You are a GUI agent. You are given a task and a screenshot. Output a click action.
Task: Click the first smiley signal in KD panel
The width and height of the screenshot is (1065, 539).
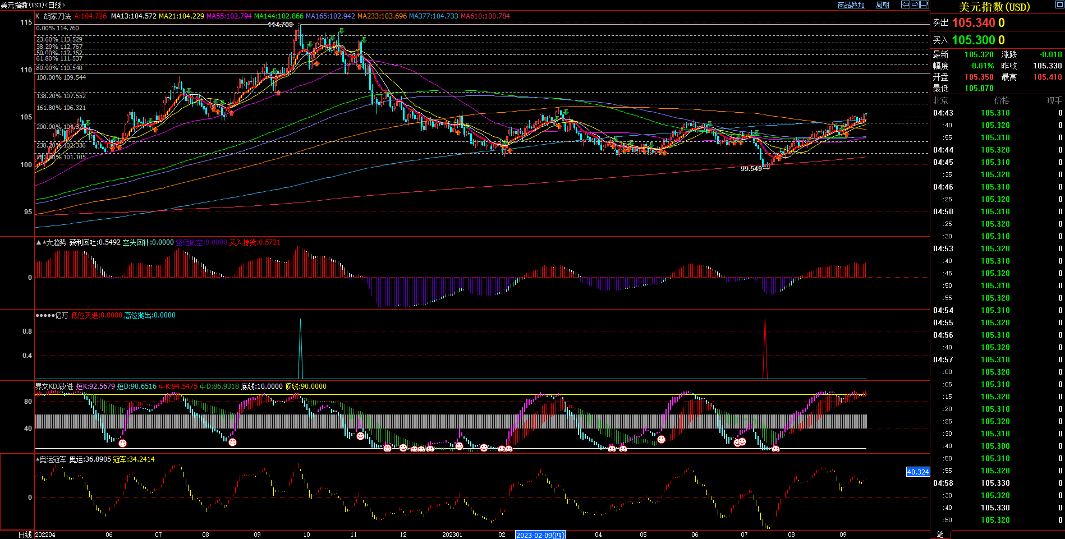[122, 443]
